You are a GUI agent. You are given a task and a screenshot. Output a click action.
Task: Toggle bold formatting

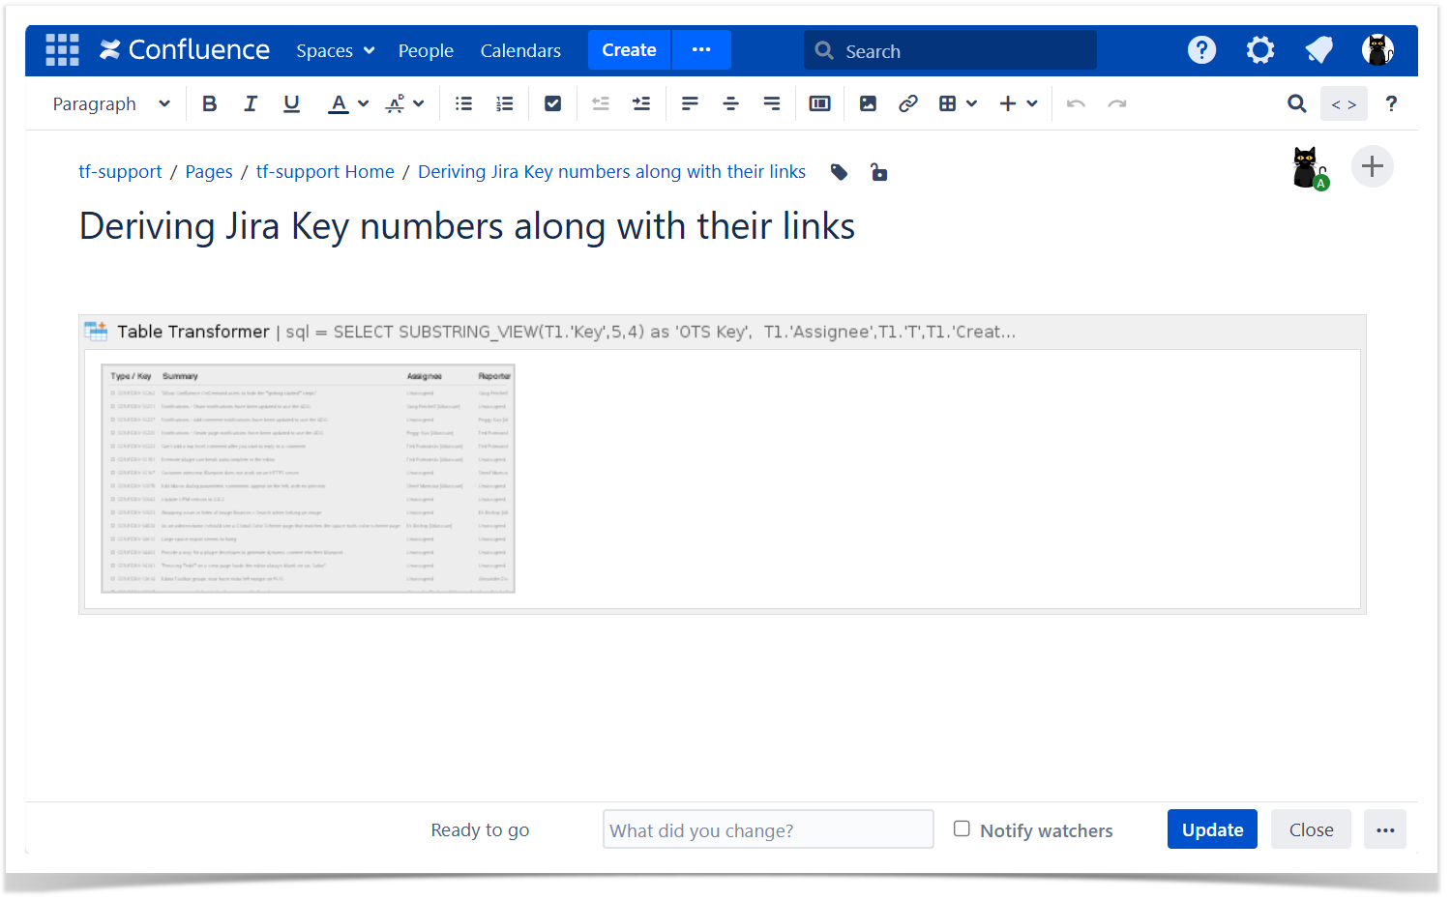(x=209, y=103)
